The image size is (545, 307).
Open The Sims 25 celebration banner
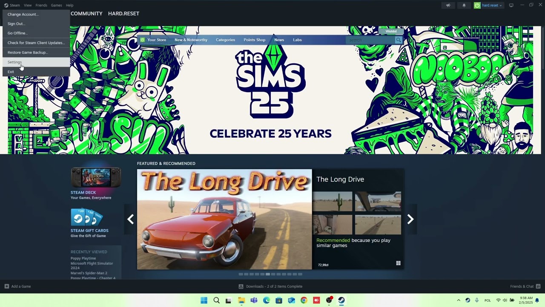pos(270,90)
